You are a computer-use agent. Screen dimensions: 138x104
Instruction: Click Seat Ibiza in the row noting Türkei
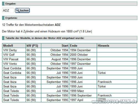[14, 86]
